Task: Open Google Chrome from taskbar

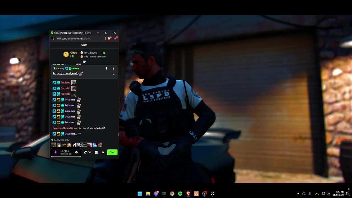Action: click(172, 194)
